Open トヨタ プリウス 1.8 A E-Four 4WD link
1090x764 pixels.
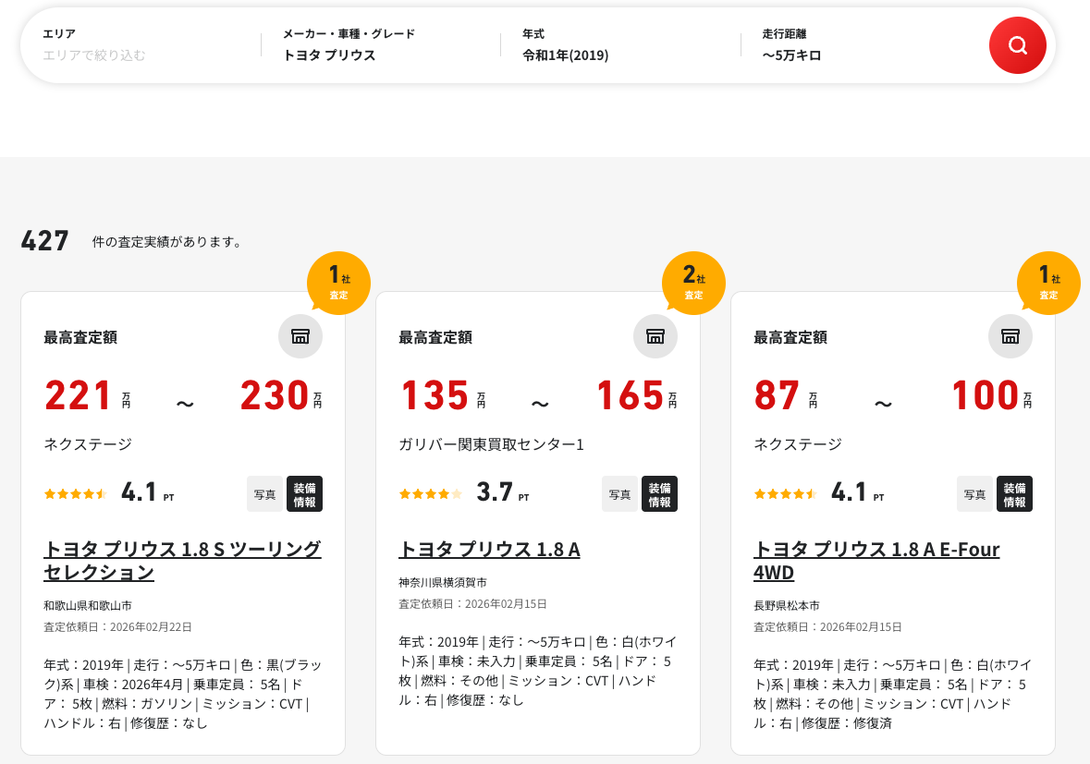pos(876,561)
